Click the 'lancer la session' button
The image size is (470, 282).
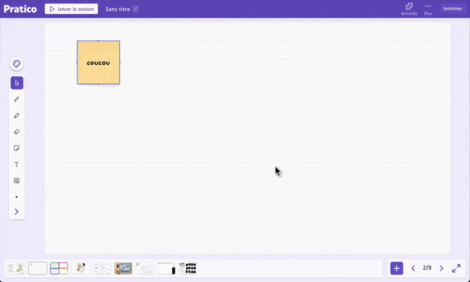[71, 9]
